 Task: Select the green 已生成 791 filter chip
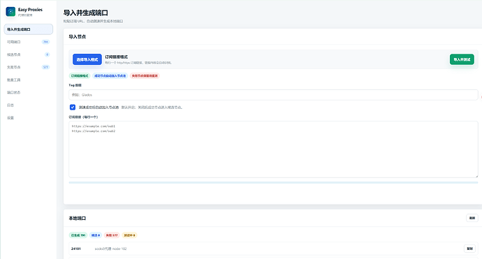(x=78, y=235)
